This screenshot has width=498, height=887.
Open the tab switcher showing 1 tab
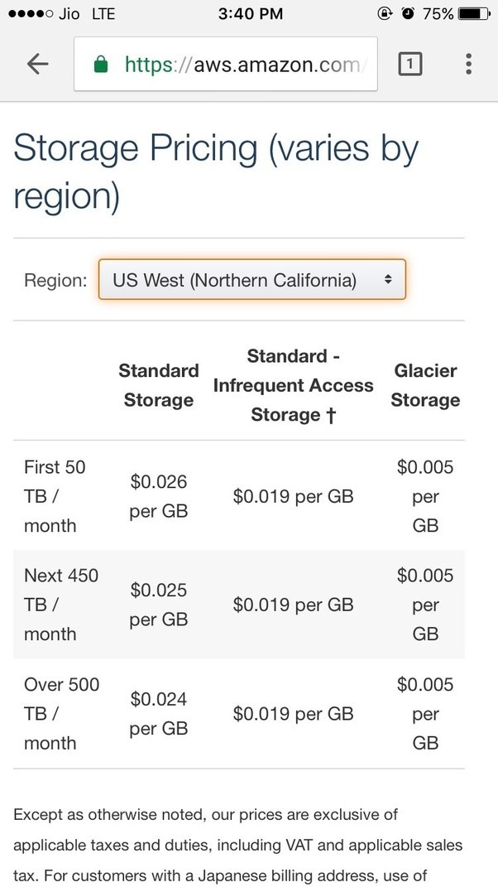410,64
